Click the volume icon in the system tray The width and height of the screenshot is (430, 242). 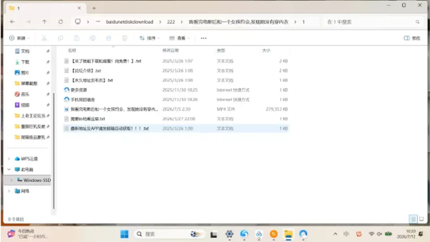click(x=379, y=234)
